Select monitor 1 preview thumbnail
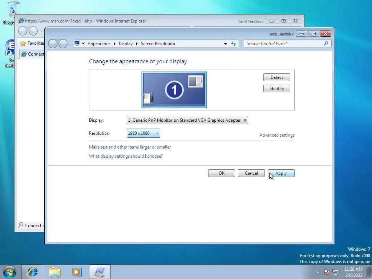This screenshot has width=372, height=279. pyautogui.click(x=174, y=90)
